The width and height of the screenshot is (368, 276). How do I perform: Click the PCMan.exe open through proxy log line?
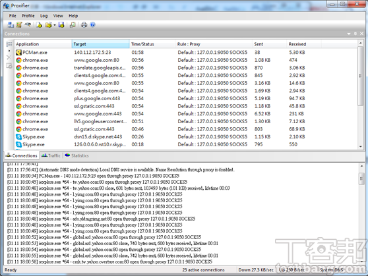[93, 176]
